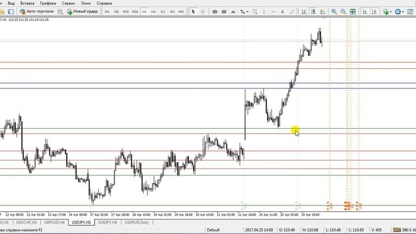Image resolution: width=416 pixels, height=234 pixels.
Task: Open the periods clock dropdown
Action: 399,12
